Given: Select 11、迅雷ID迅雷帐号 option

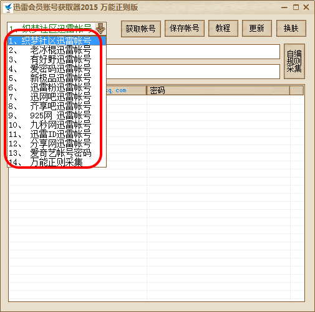Looking at the screenshot, I should [x=57, y=134].
